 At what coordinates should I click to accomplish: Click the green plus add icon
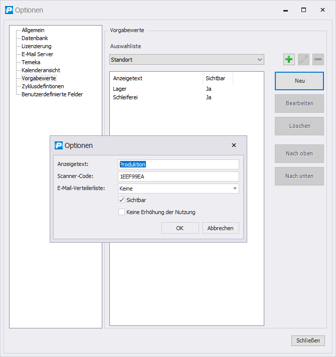click(x=289, y=60)
